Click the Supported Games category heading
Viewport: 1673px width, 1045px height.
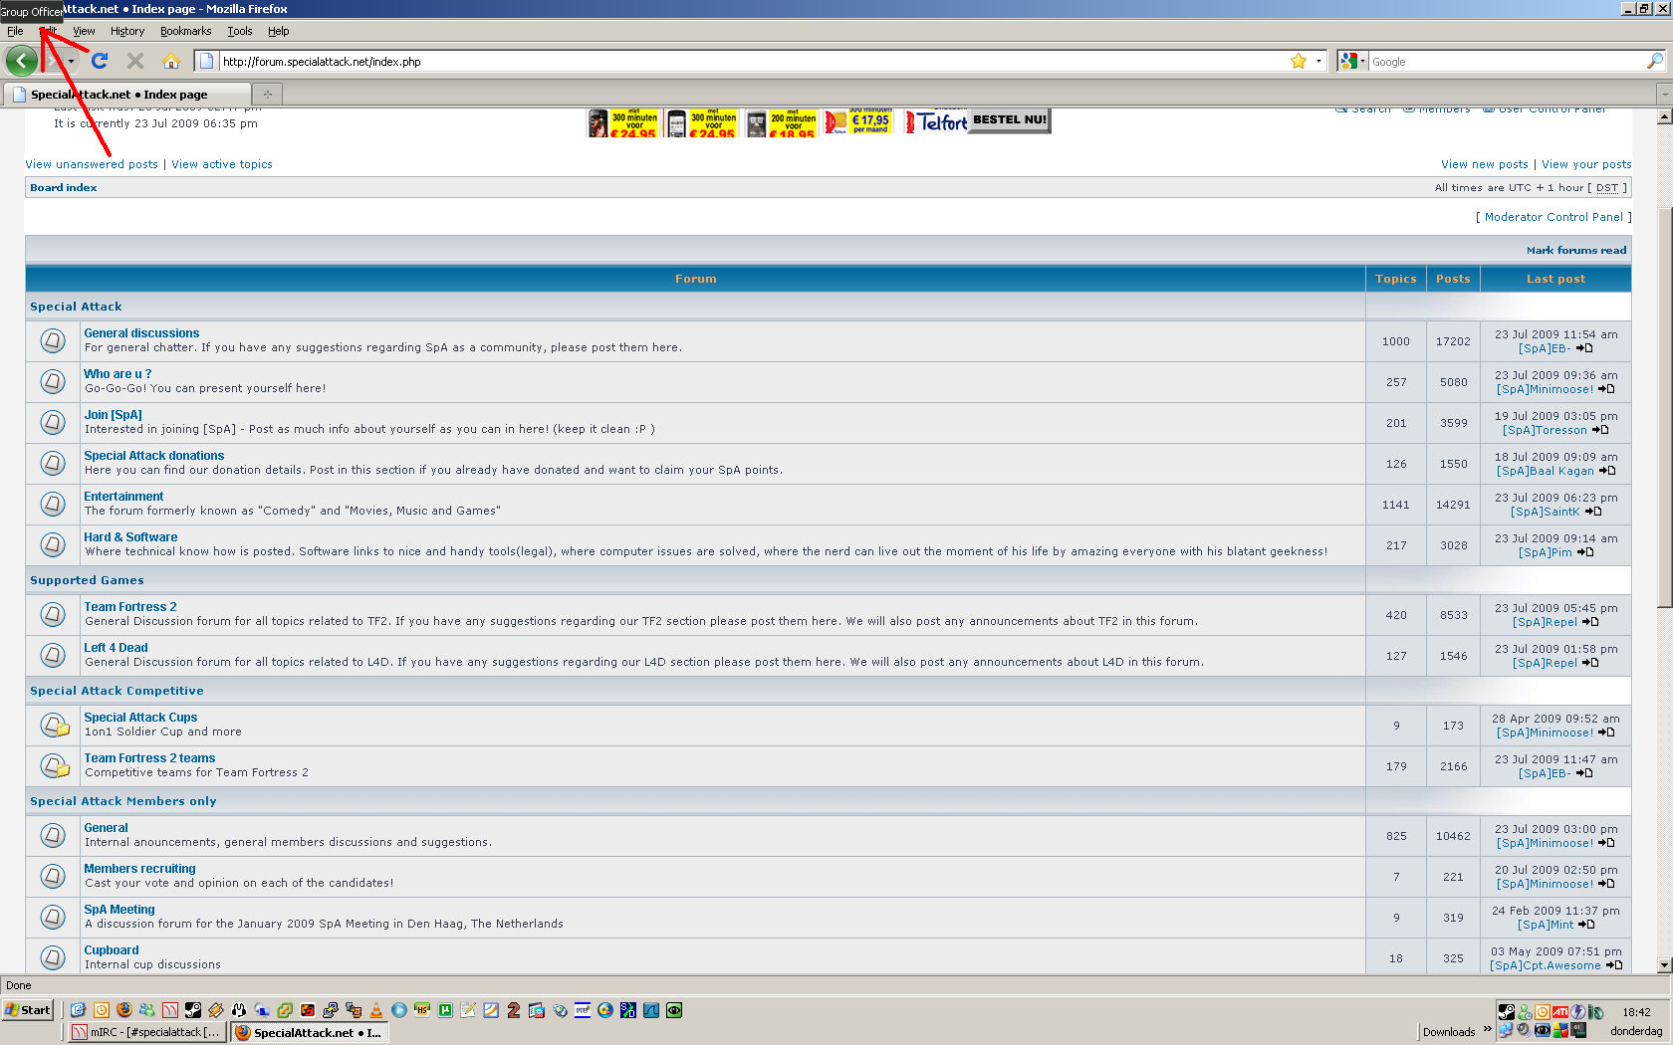tap(87, 580)
